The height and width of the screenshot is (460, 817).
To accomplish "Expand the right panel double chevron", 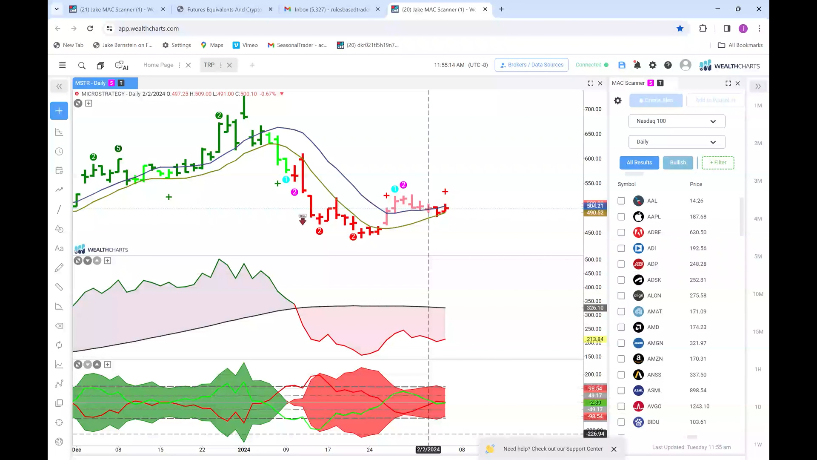I will pyautogui.click(x=758, y=86).
